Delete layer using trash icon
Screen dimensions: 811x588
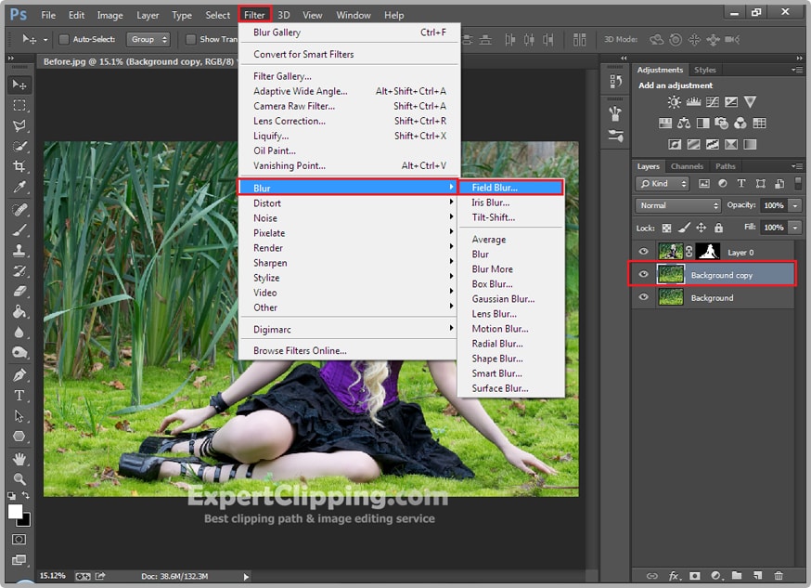[x=779, y=576]
